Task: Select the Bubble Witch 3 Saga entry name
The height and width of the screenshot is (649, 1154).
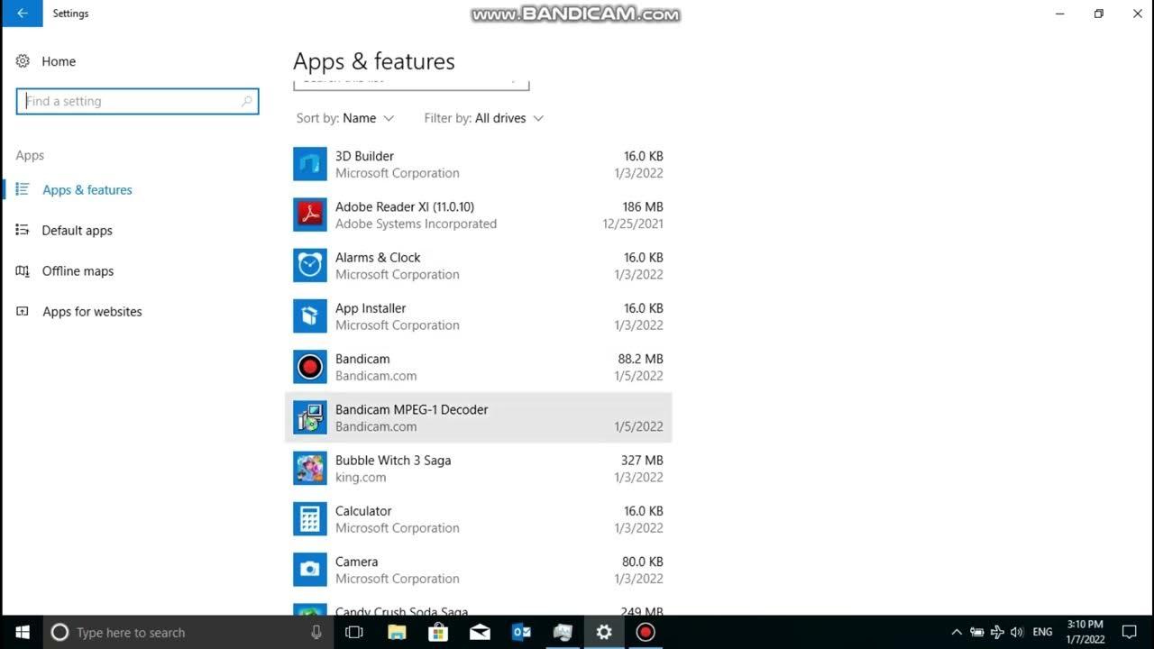Action: (x=393, y=460)
